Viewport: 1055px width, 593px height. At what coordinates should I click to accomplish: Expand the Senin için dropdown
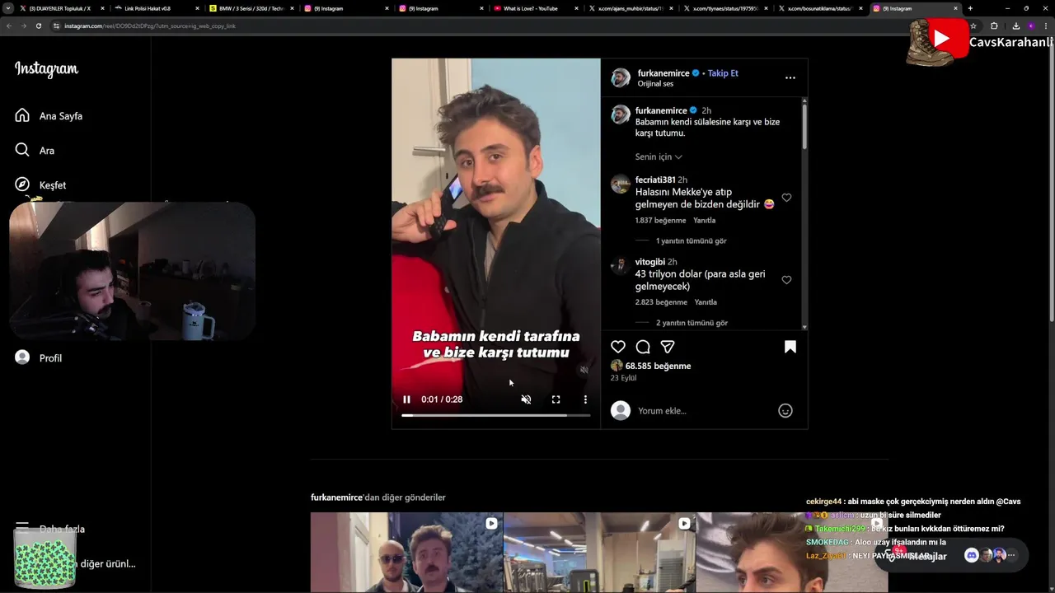click(659, 156)
